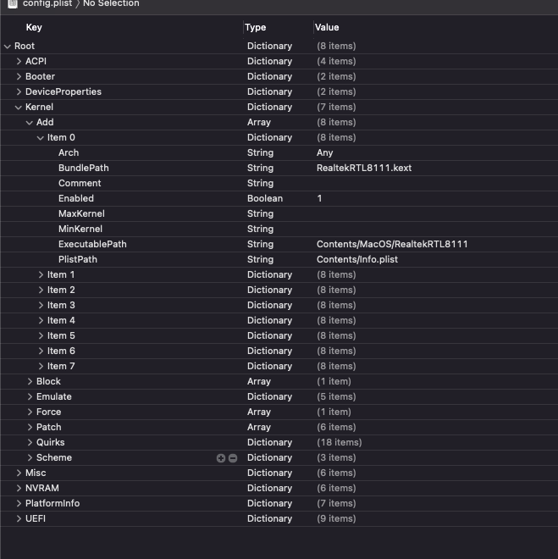This screenshot has height=559, width=558.
Task: Click (9 items) value of UEFI
Action: click(336, 519)
